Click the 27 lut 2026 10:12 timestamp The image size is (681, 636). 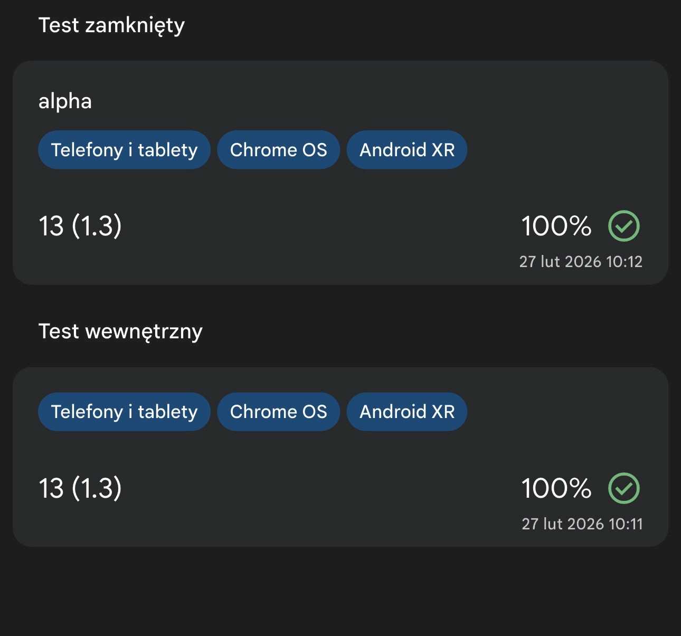point(581,262)
